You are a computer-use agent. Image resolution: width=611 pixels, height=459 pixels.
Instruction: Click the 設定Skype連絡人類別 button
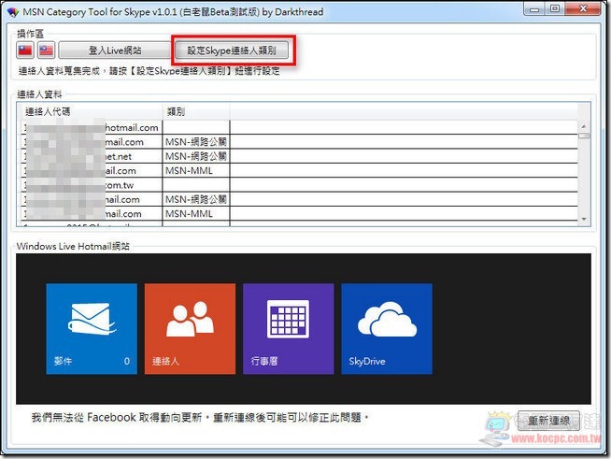click(x=232, y=50)
